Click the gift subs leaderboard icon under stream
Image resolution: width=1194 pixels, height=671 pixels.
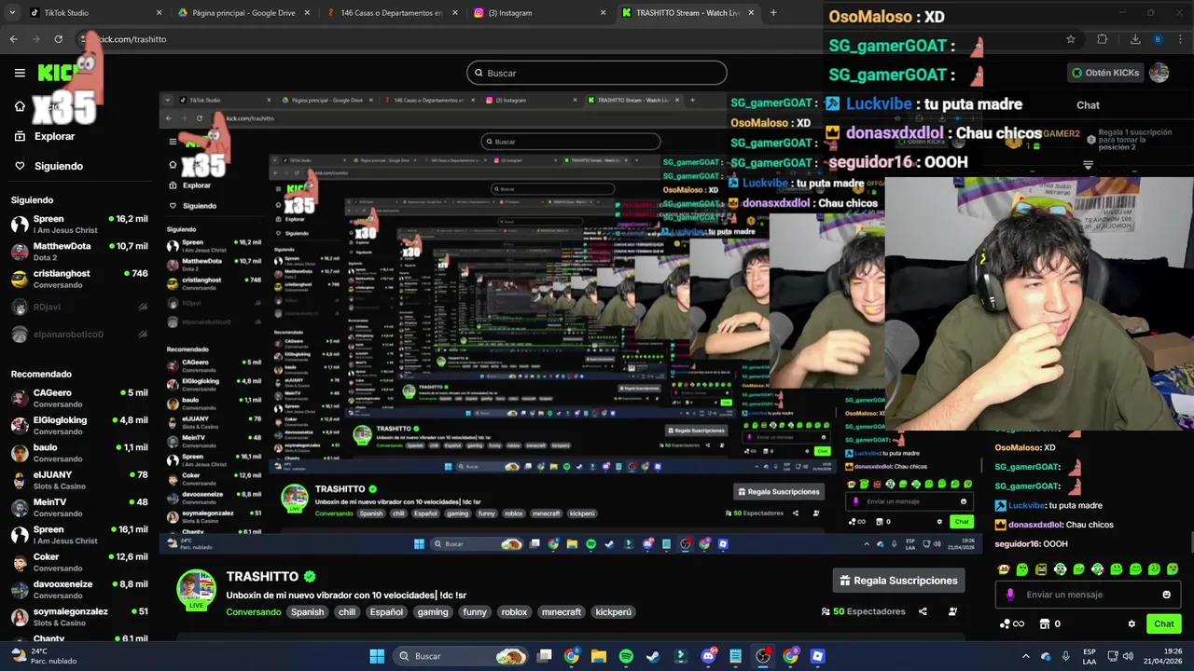point(952,611)
